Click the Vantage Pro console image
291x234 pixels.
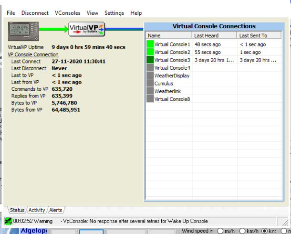tap(23, 31)
